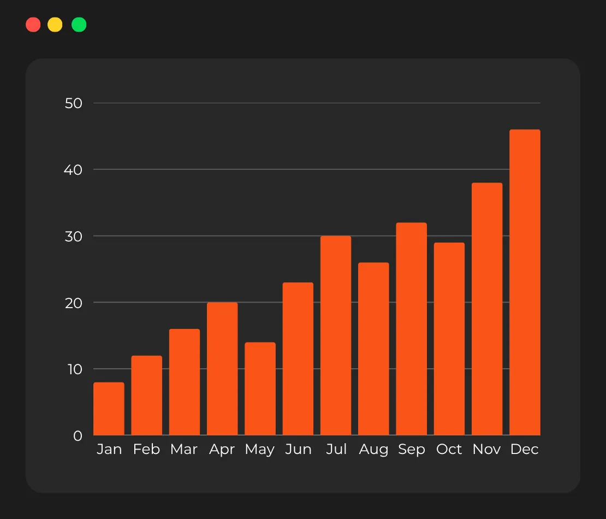Select the Nov bar in the chart

(x=487, y=309)
